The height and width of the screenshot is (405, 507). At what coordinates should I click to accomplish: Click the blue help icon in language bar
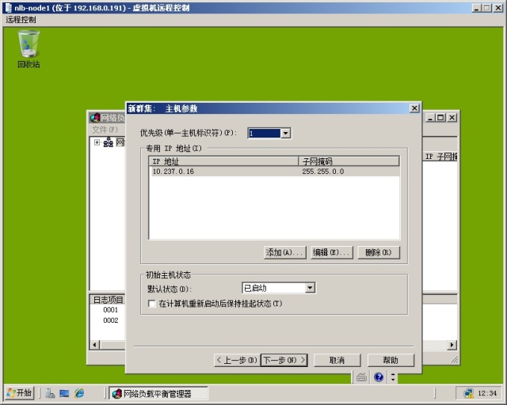coord(379,377)
